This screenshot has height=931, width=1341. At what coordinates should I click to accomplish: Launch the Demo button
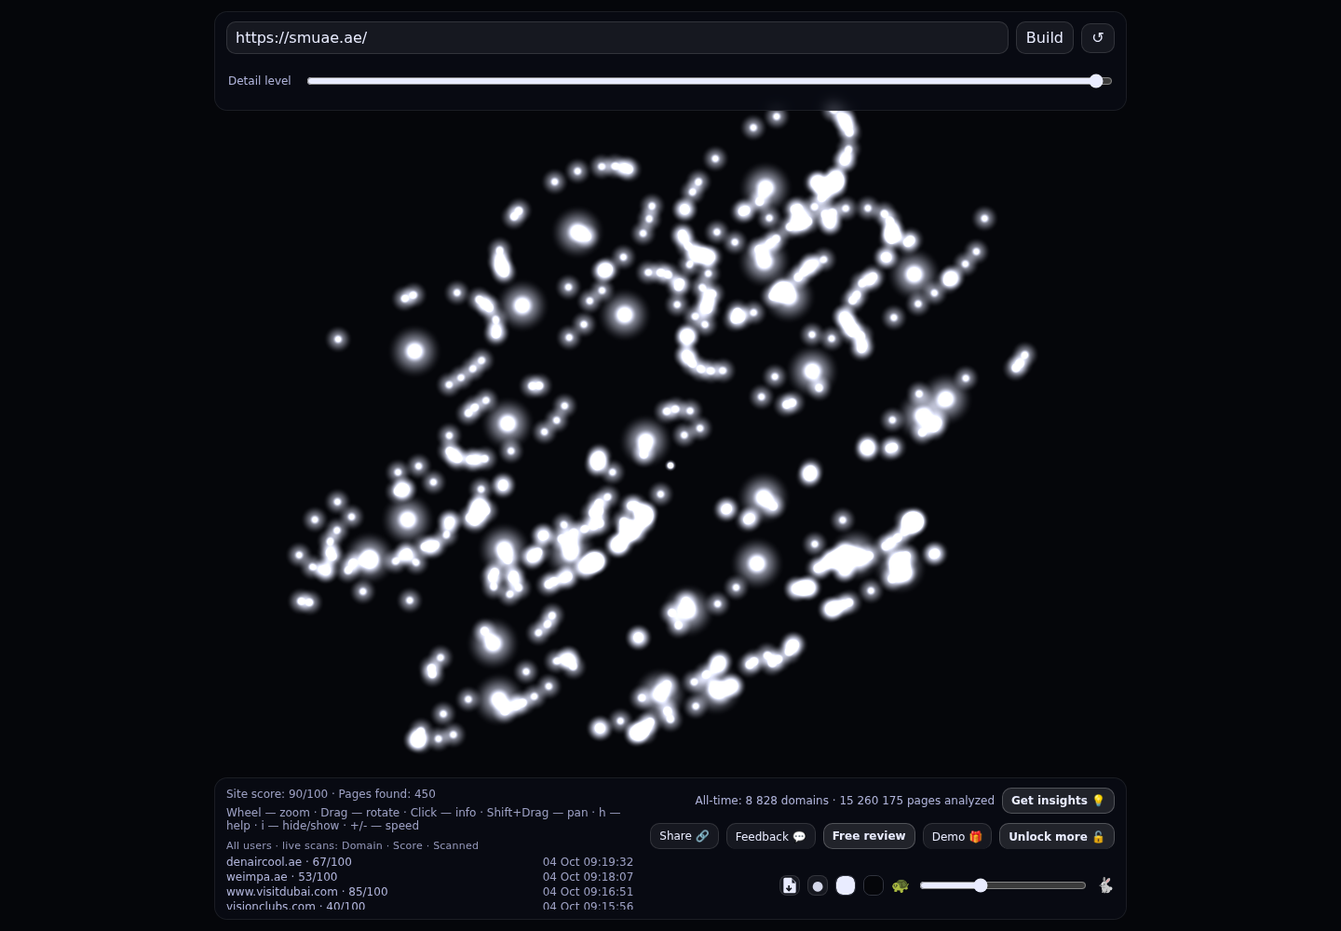coord(957,836)
